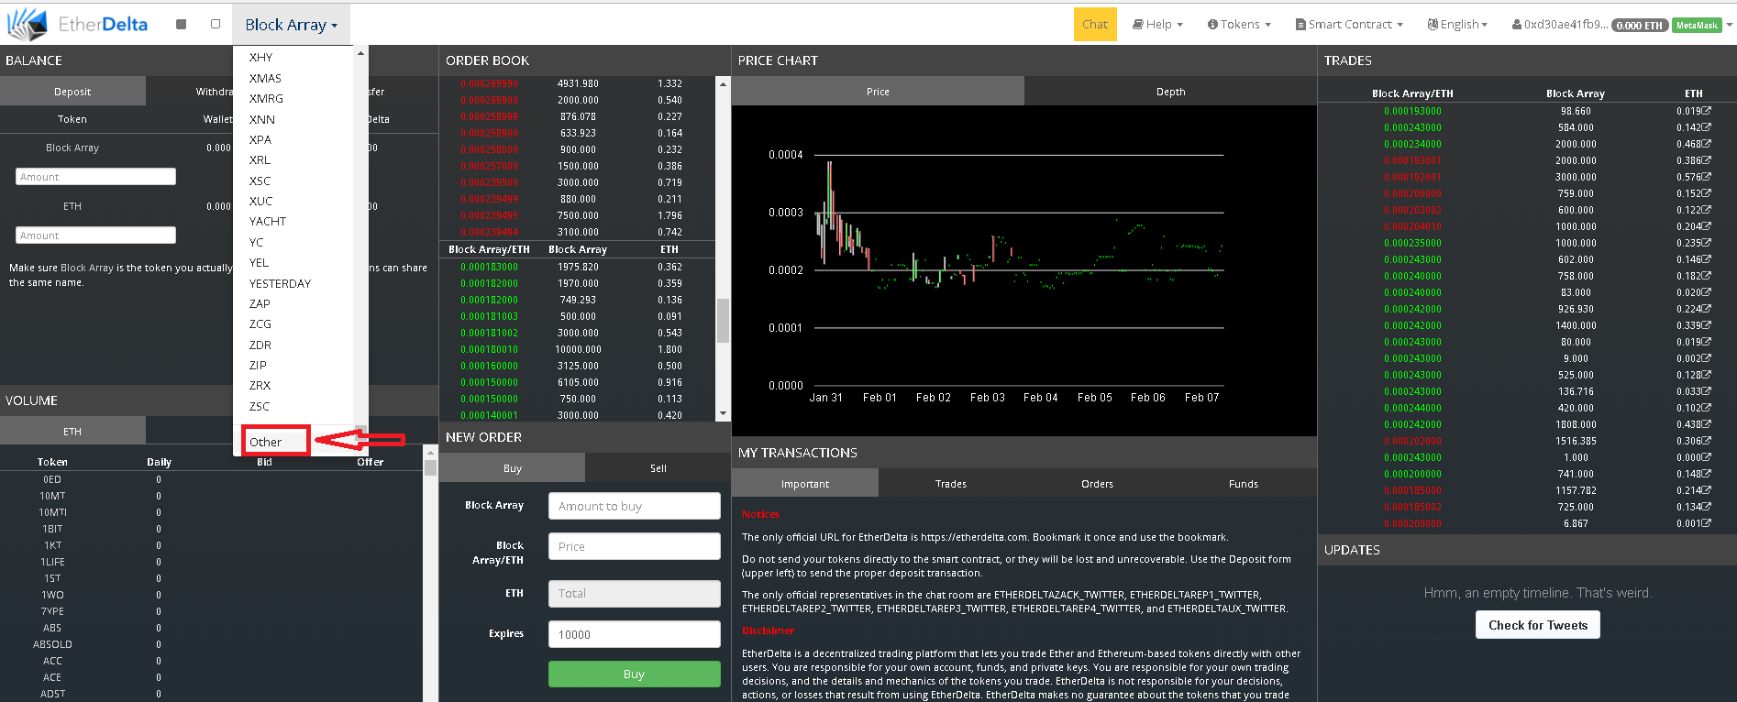The image size is (1737, 702).
Task: Open the Help dropdown menu
Action: (1157, 25)
